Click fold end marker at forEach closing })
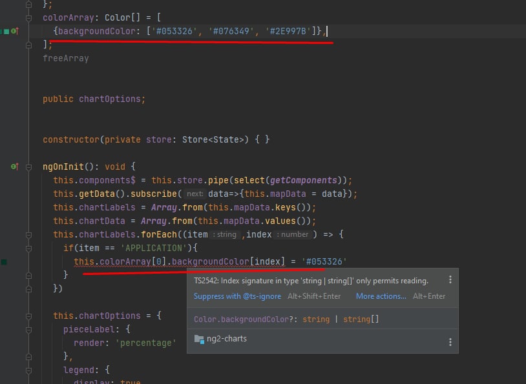526x384 pixels. tap(29, 289)
